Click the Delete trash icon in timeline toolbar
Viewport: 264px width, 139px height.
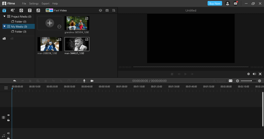pos(46,81)
